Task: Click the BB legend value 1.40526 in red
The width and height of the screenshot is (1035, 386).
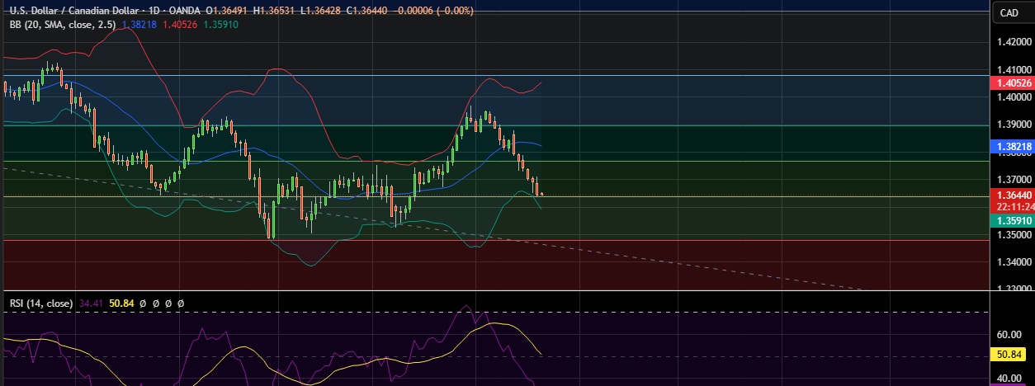Action: coord(178,25)
